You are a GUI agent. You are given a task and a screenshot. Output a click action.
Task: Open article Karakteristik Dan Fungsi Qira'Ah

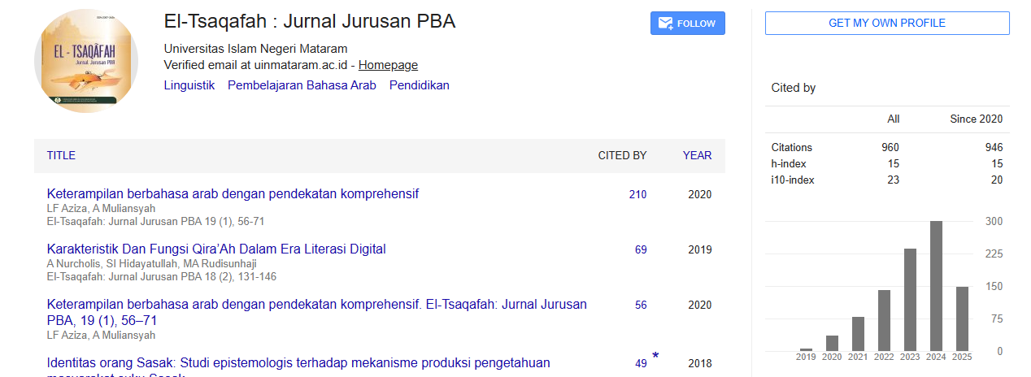click(216, 249)
